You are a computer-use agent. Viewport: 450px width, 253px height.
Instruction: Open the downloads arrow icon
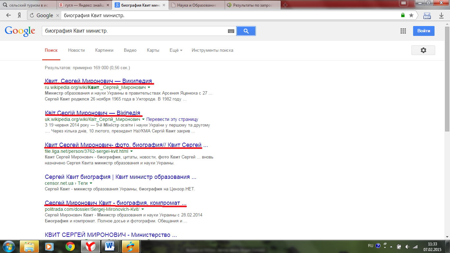click(x=441, y=15)
